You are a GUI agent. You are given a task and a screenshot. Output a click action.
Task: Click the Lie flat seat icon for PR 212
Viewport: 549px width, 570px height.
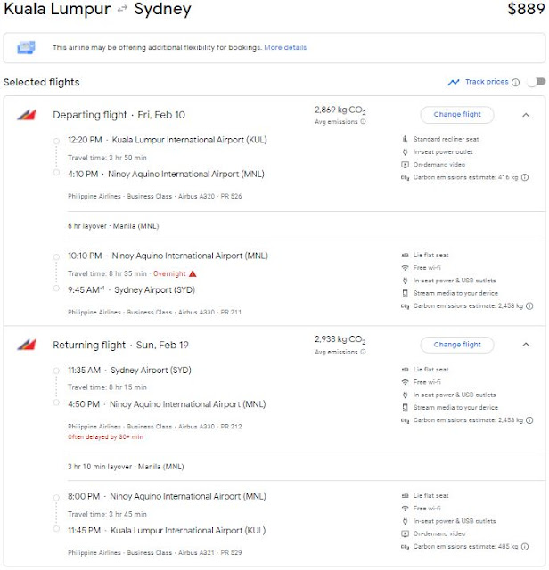pos(405,370)
